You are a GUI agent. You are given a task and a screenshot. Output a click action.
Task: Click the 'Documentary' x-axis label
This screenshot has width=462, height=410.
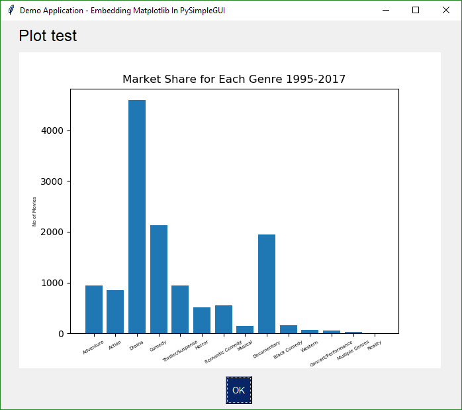click(x=267, y=350)
